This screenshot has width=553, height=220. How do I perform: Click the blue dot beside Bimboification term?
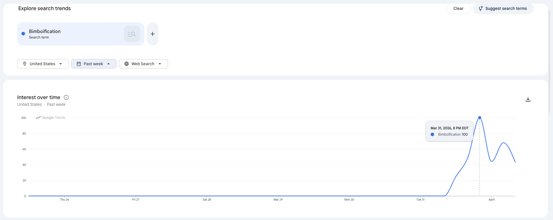coord(23,34)
